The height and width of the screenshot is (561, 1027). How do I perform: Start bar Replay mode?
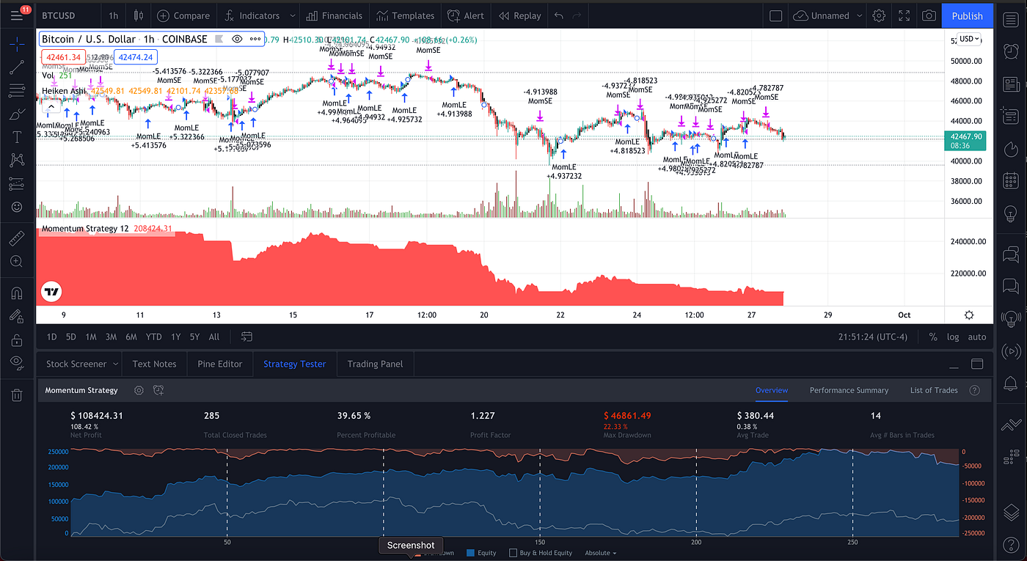click(x=519, y=15)
